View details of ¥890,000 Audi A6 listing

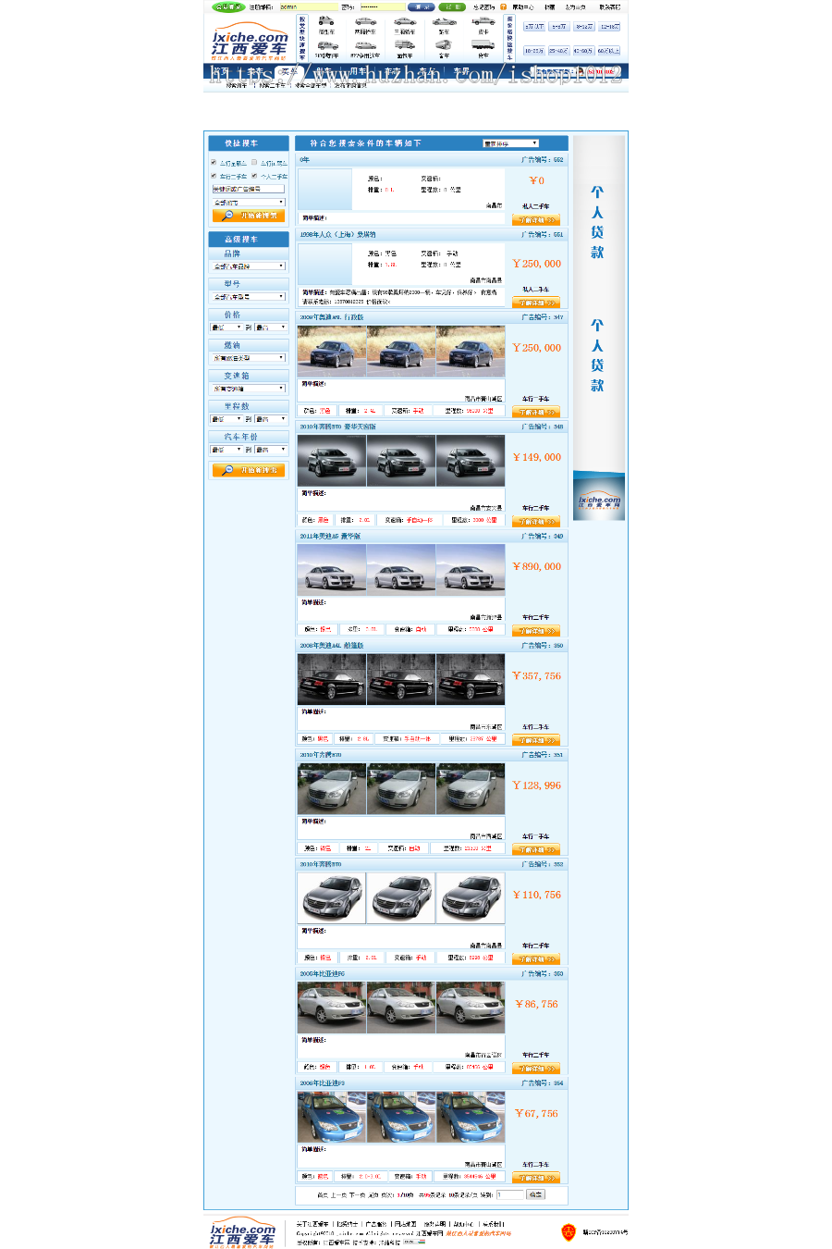pyautogui.click(x=536, y=631)
